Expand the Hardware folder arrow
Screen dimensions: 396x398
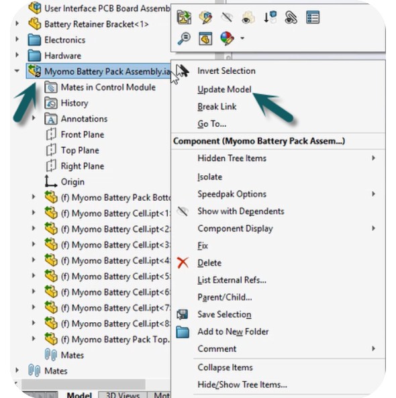(17, 55)
